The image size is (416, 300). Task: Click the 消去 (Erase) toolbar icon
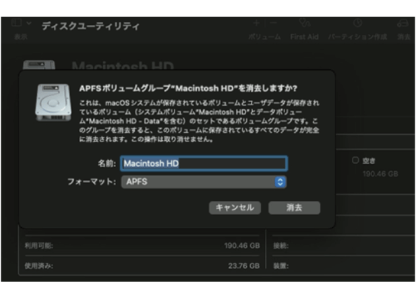tap(403, 25)
